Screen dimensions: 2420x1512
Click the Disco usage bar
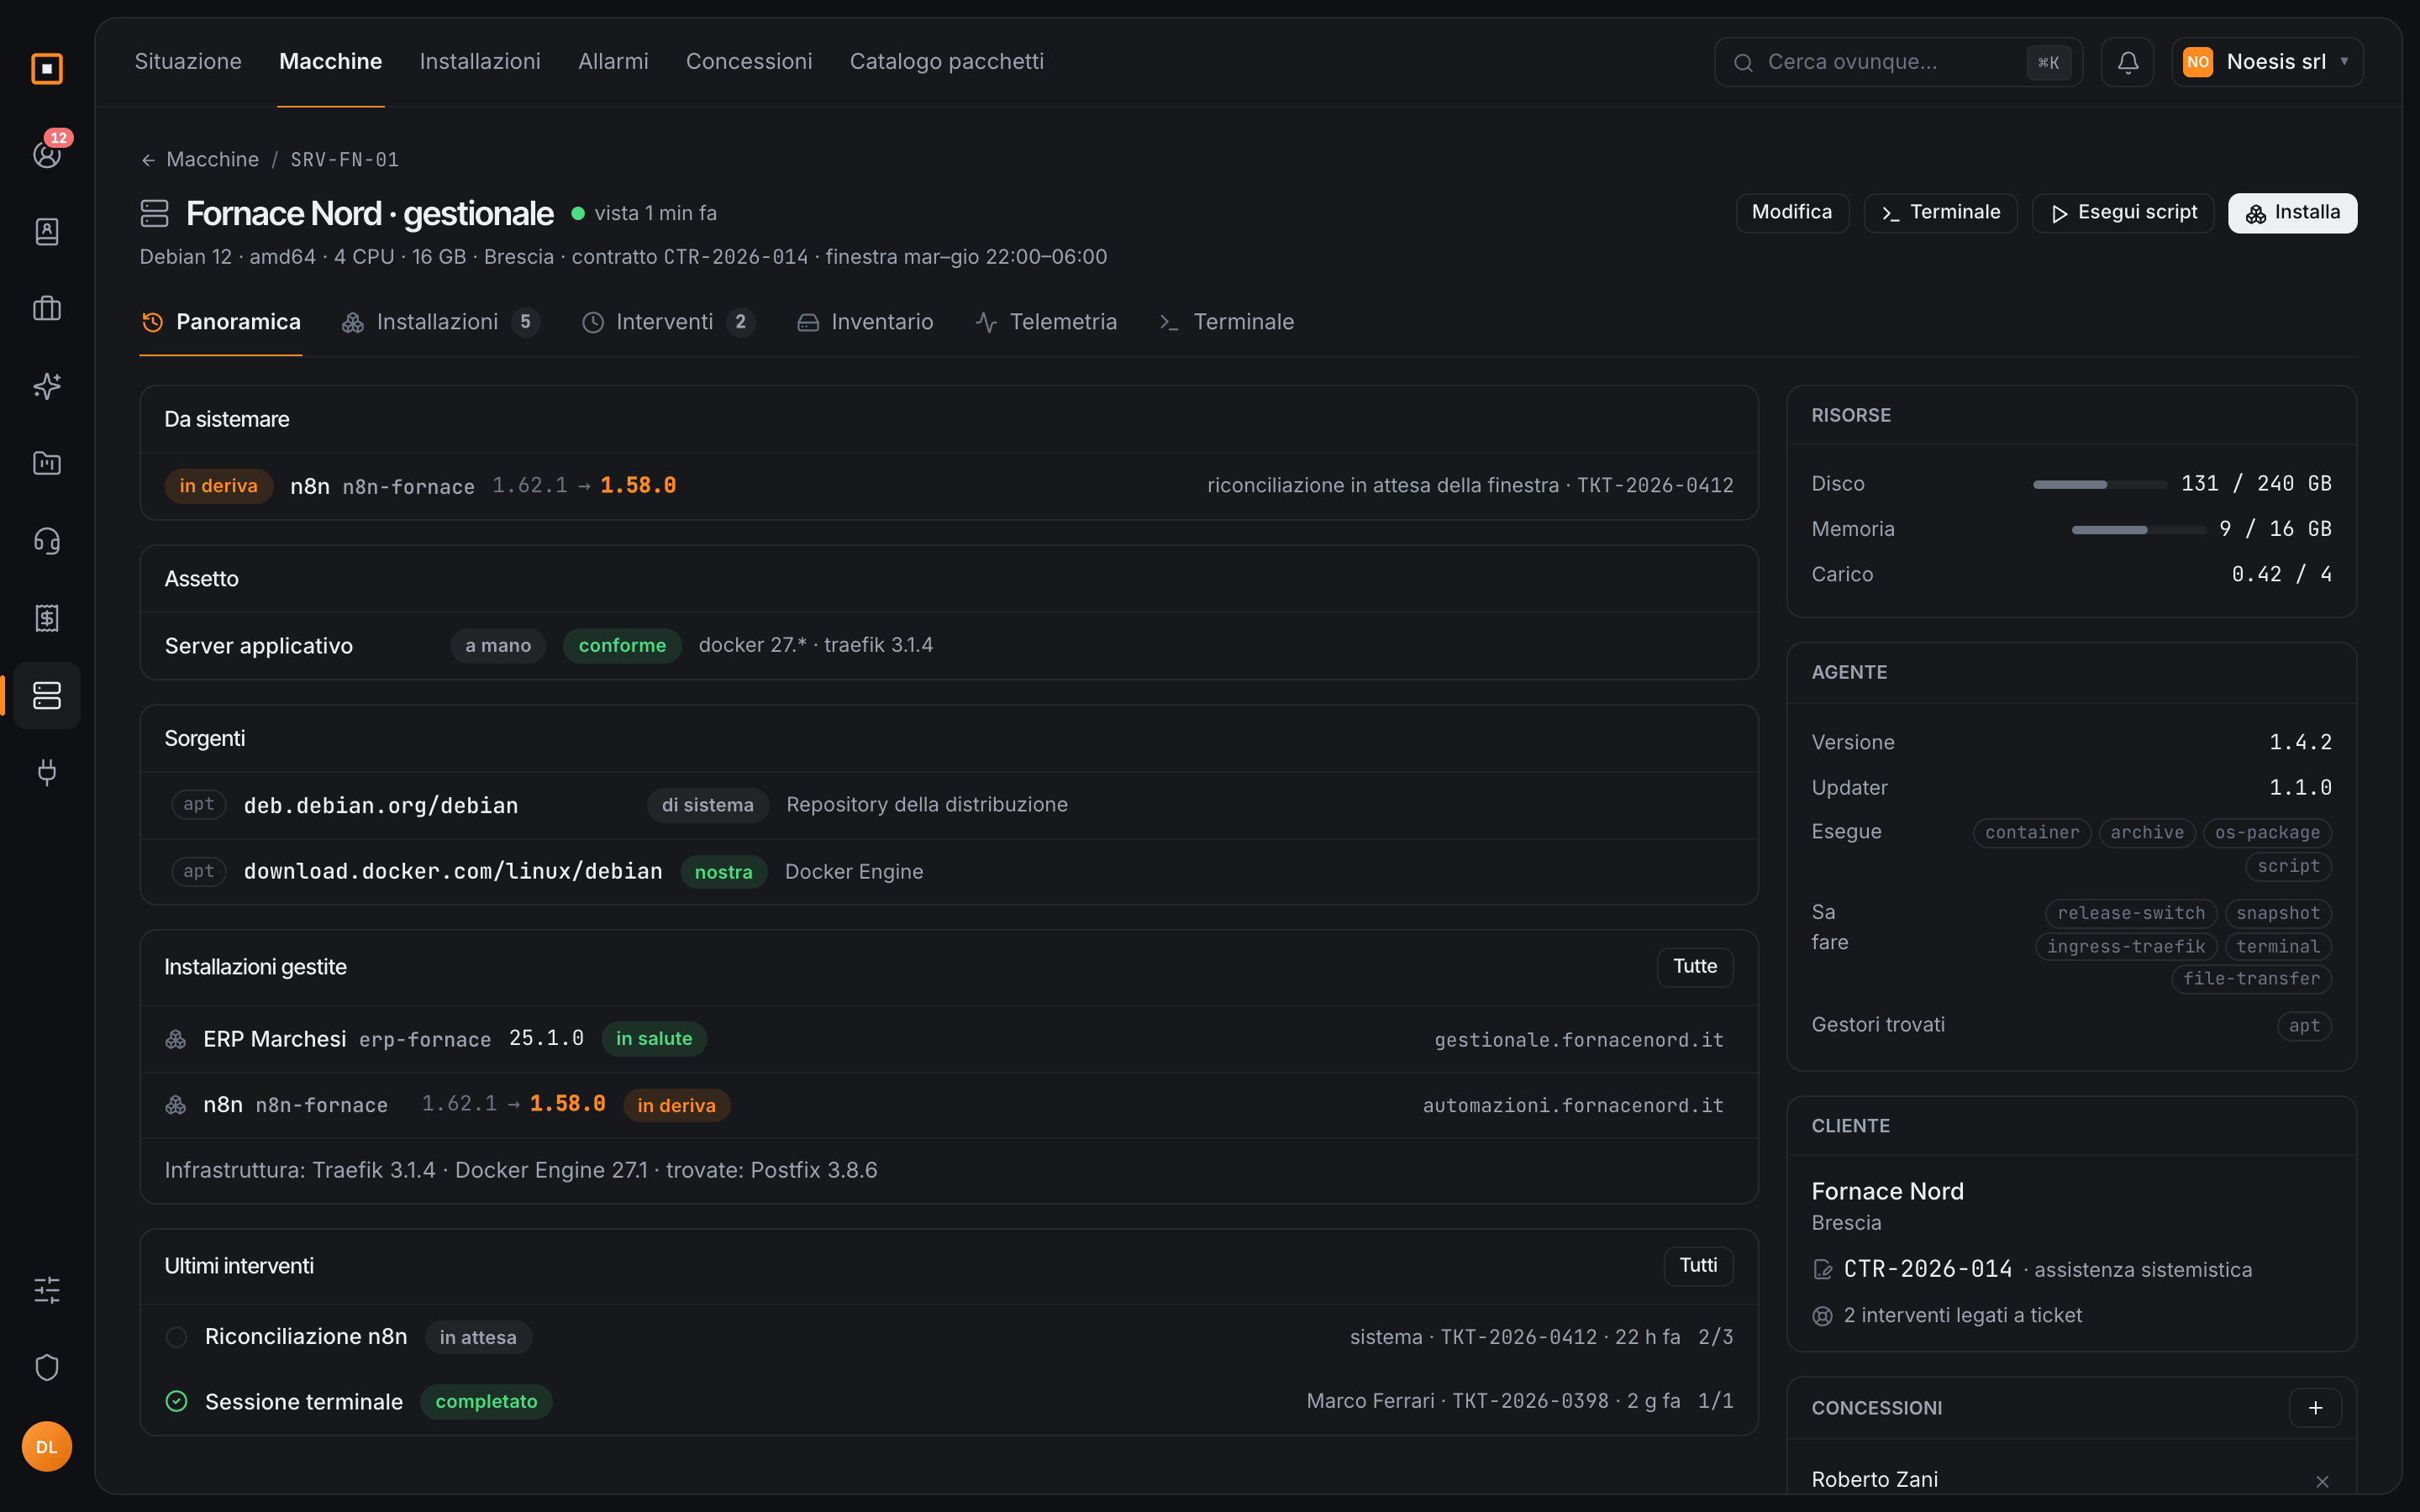[2099, 484]
